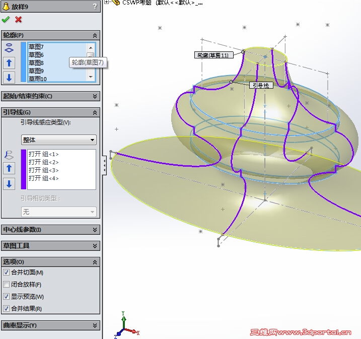
Task: Expand the 草图工具 section
Action: (x=95, y=246)
